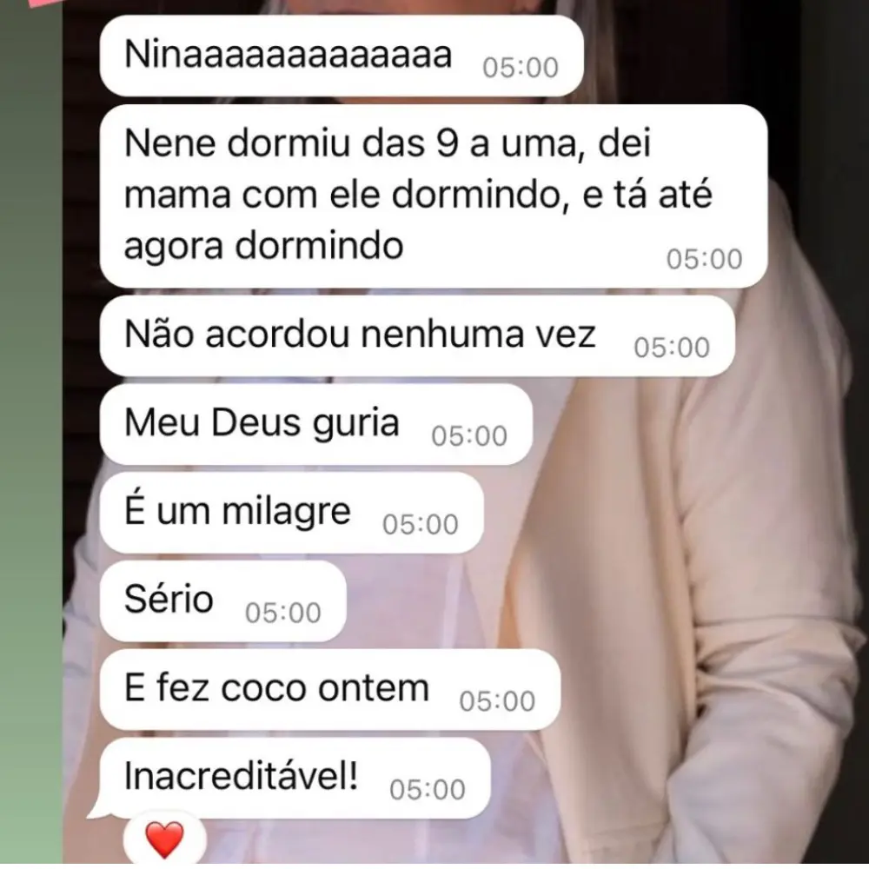Viewport: 869px width, 869px height.
Task: Click the 05:00 timestamp on 'Inacreditável!'
Action: pyautogui.click(x=428, y=790)
